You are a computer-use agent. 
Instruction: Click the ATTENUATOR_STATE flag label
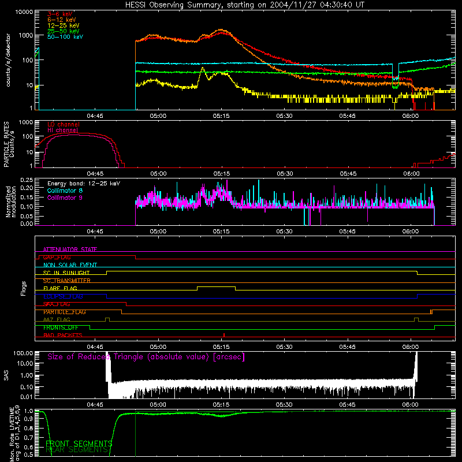(70, 249)
